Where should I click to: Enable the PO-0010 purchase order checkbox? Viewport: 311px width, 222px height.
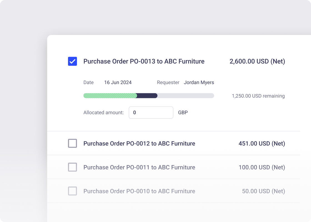point(72,191)
